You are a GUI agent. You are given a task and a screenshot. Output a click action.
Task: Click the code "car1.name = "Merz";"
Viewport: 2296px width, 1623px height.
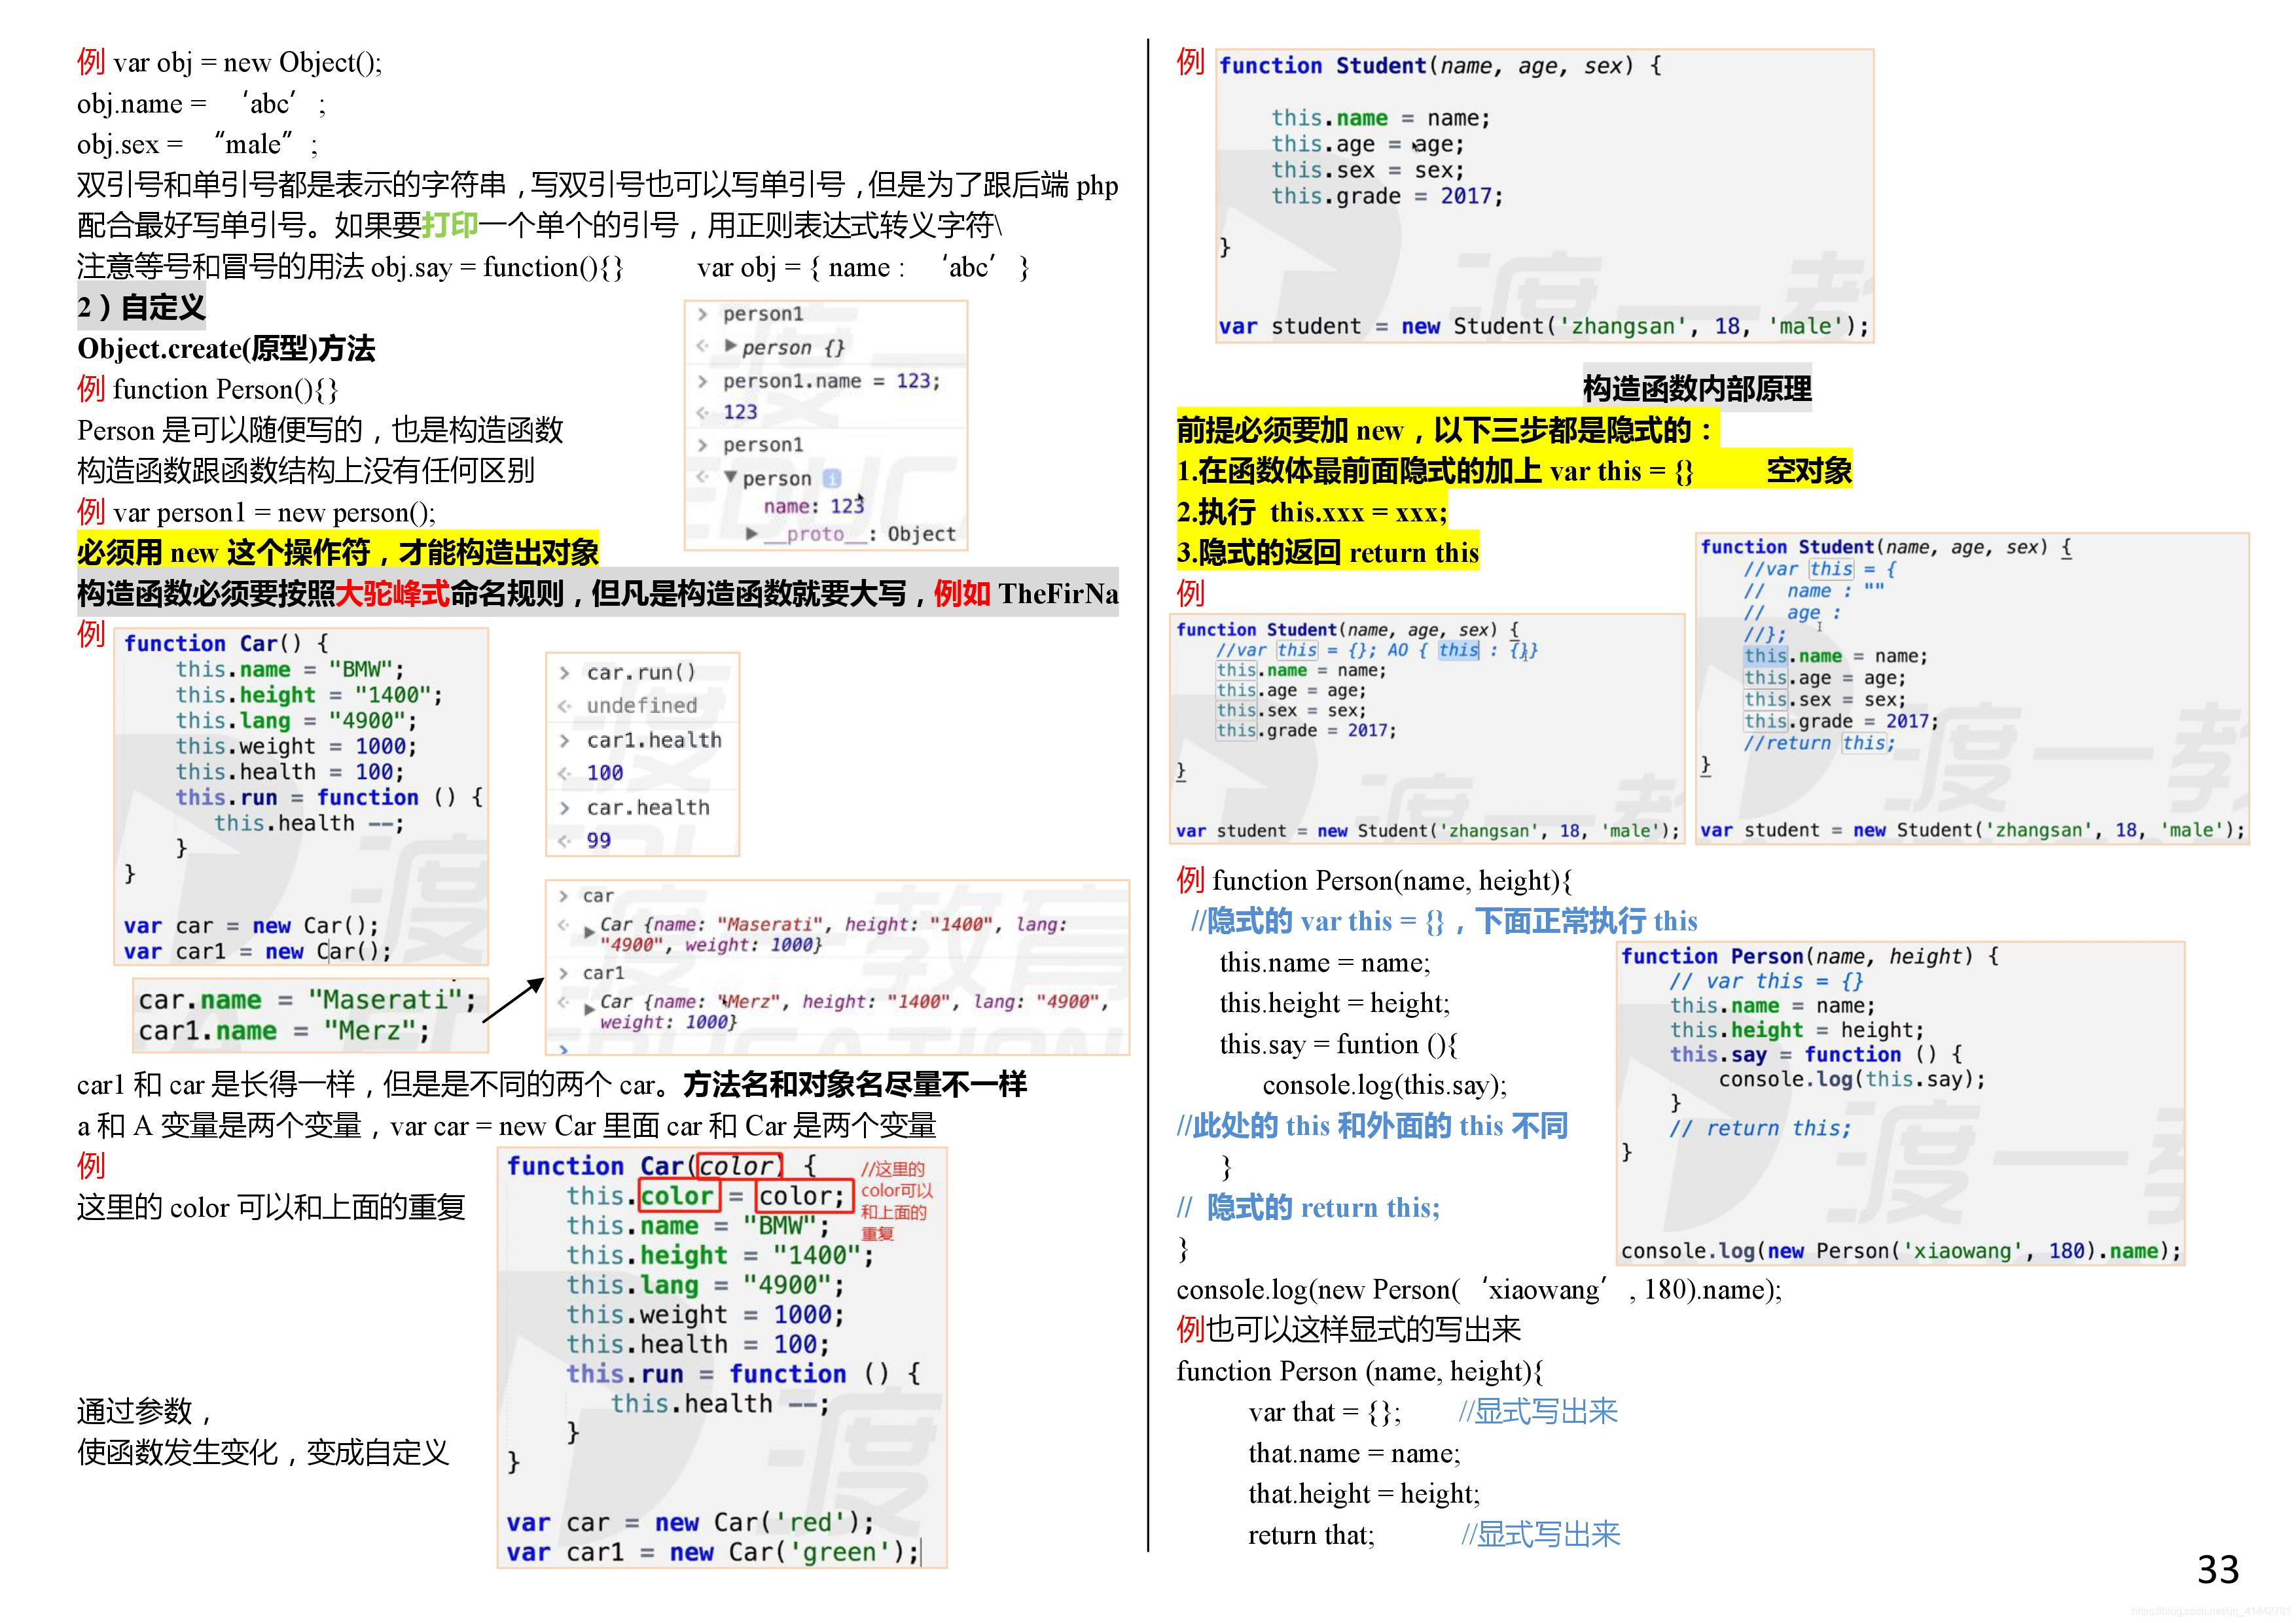click(283, 1030)
